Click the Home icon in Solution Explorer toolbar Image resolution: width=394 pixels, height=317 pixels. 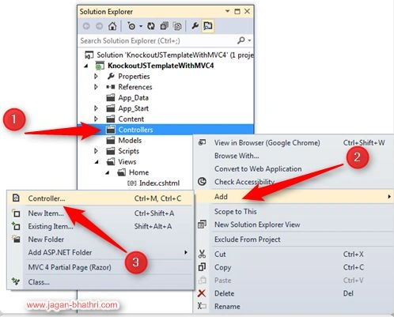coord(112,26)
